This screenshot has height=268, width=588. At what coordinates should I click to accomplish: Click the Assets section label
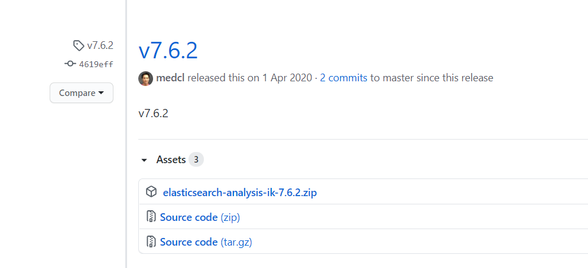171,160
